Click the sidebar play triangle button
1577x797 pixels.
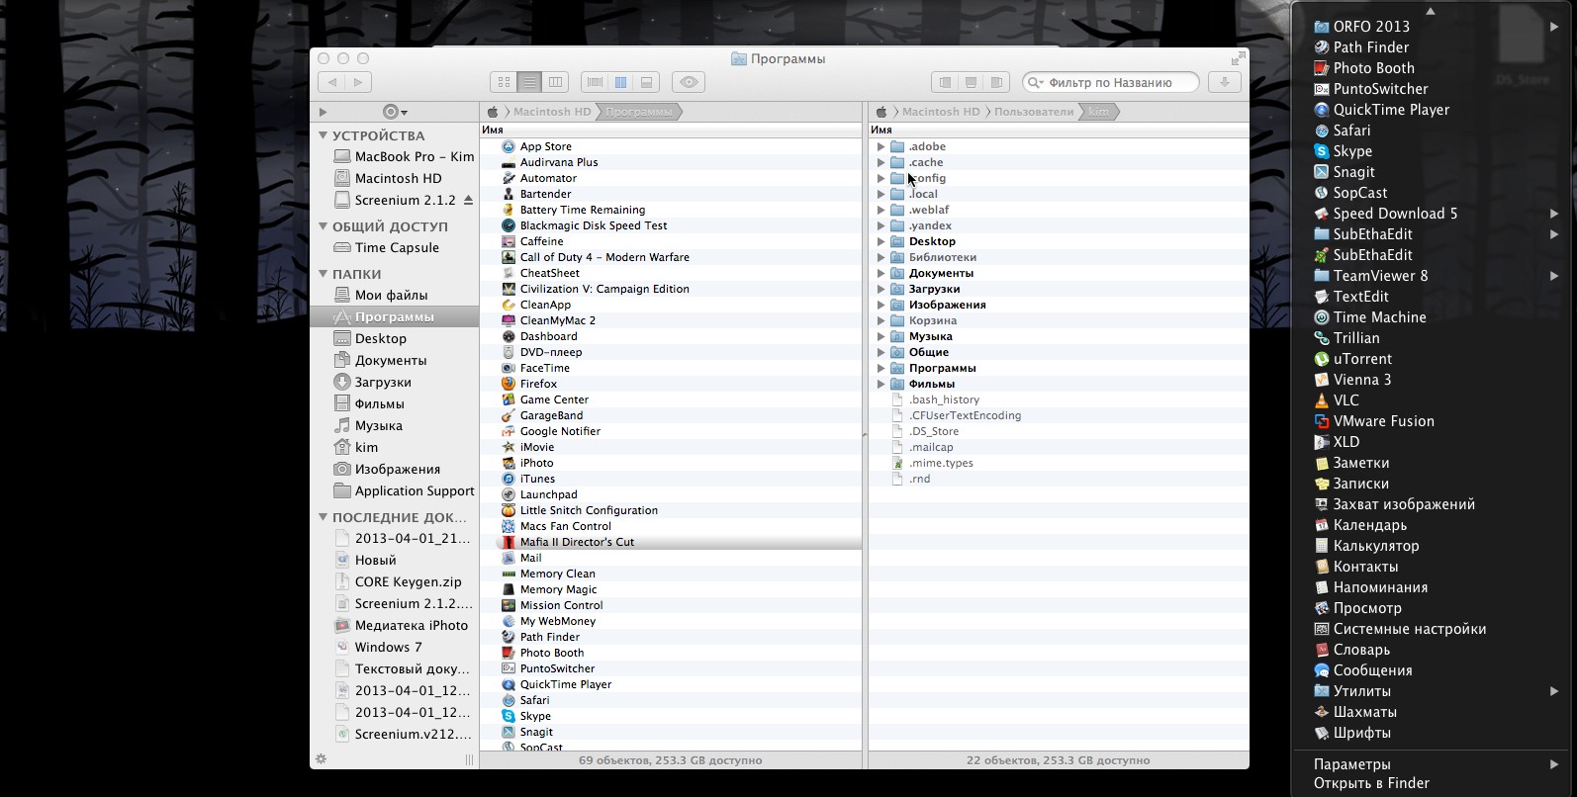pyautogui.click(x=323, y=112)
